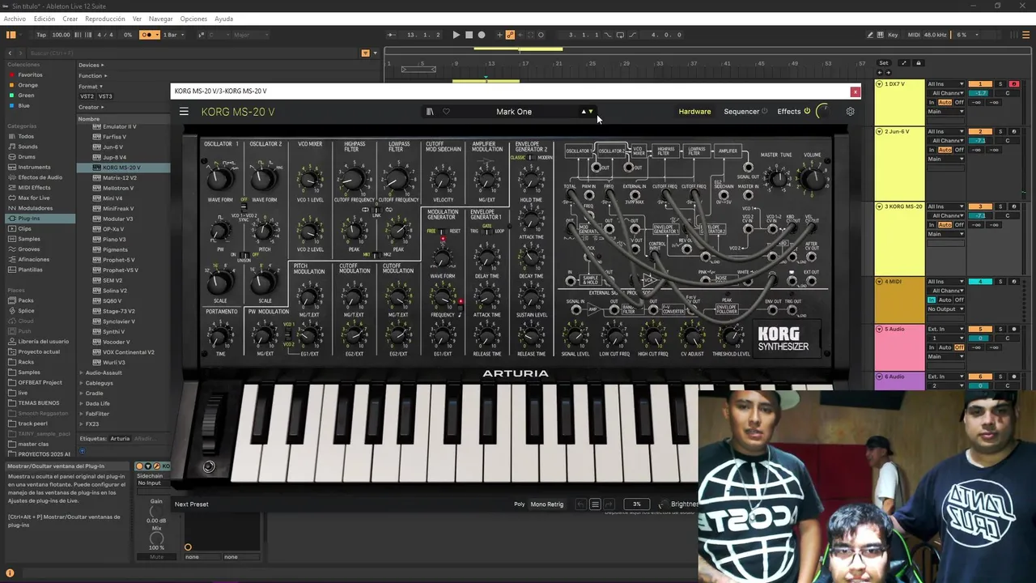Set monitoring to In on the 1 DX7 V track
Screen dimensions: 1036x583
[x=932, y=103]
